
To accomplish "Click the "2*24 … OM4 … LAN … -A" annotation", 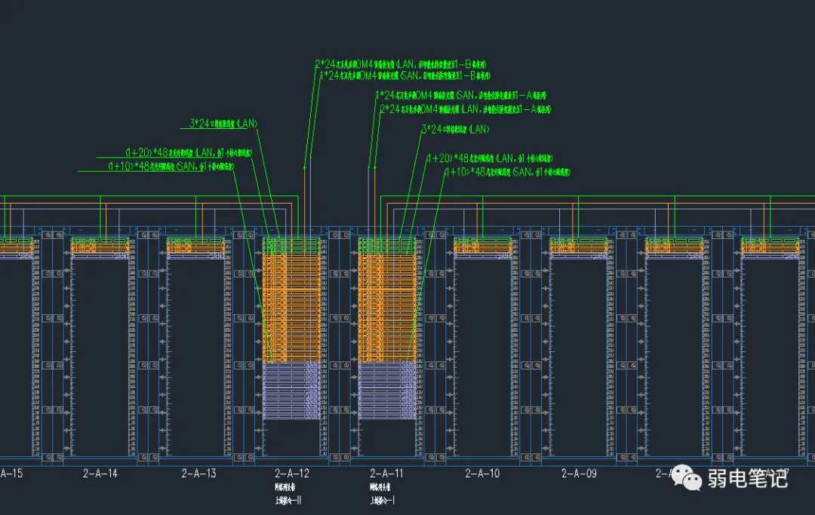I will coord(465,109).
